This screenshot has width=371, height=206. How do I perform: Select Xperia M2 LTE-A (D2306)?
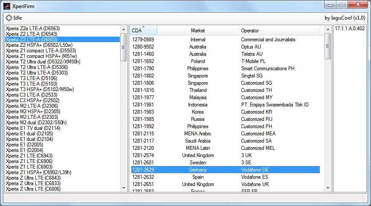click(63, 106)
